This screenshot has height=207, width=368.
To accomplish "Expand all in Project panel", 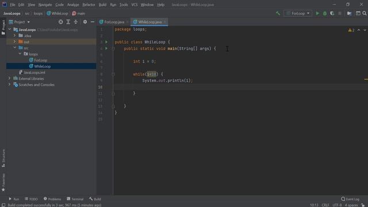I will click(68, 22).
